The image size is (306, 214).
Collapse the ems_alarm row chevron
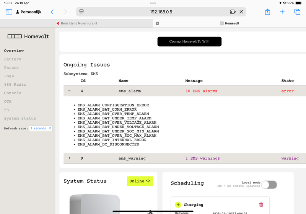tap(69, 91)
